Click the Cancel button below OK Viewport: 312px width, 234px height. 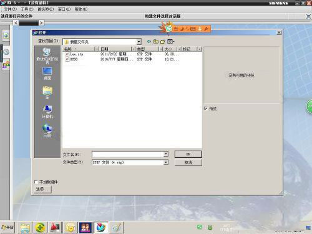click(188, 162)
